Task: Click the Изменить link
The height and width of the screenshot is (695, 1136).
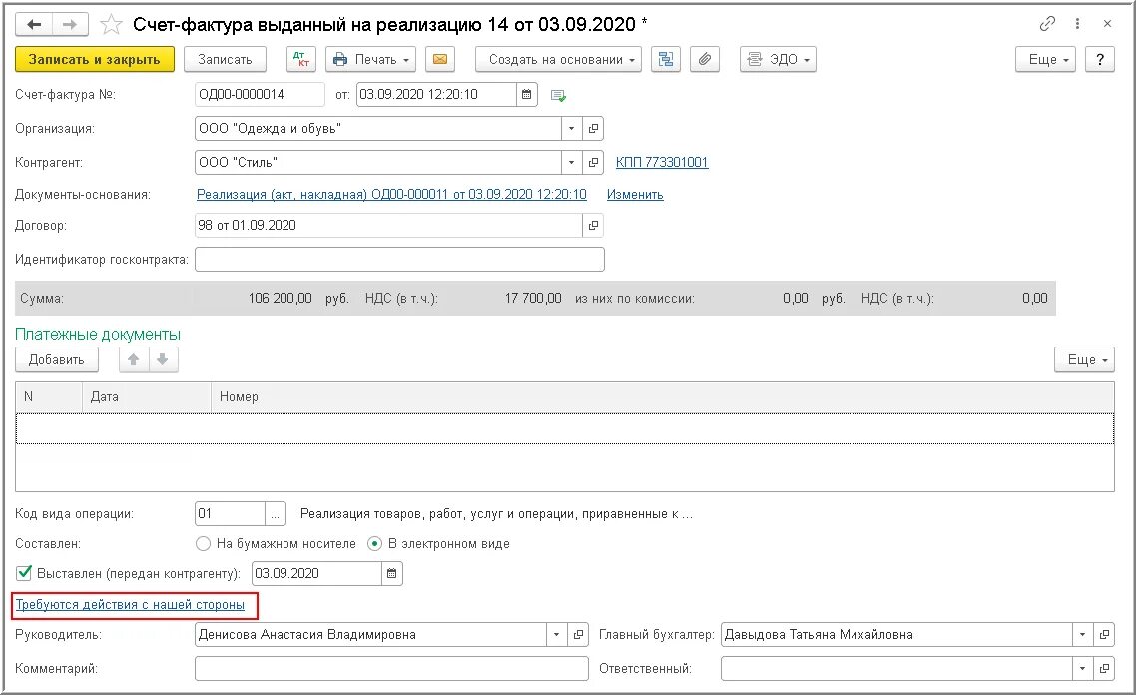Action: click(635, 195)
